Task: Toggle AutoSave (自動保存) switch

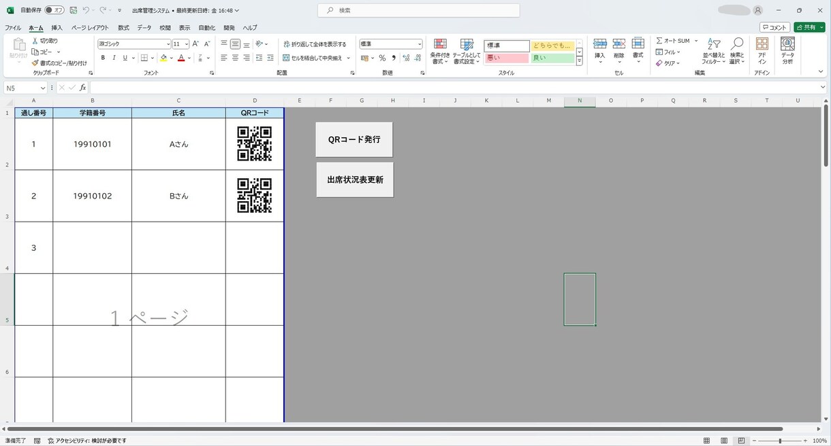Action: pyautogui.click(x=54, y=10)
